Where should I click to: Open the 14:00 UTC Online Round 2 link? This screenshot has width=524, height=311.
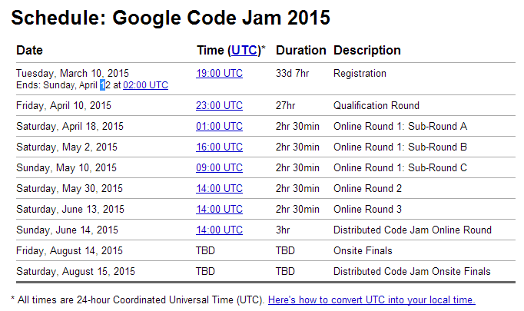coord(219,188)
